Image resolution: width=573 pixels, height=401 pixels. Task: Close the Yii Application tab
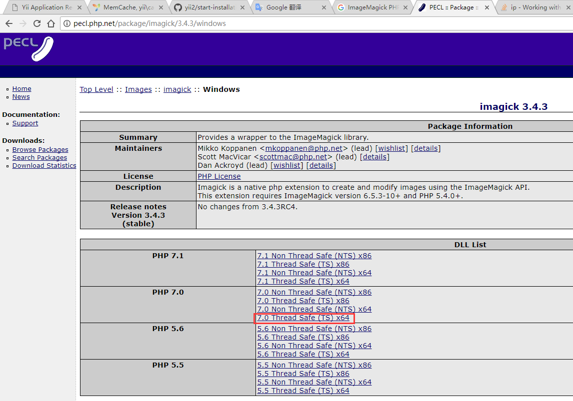click(79, 7)
